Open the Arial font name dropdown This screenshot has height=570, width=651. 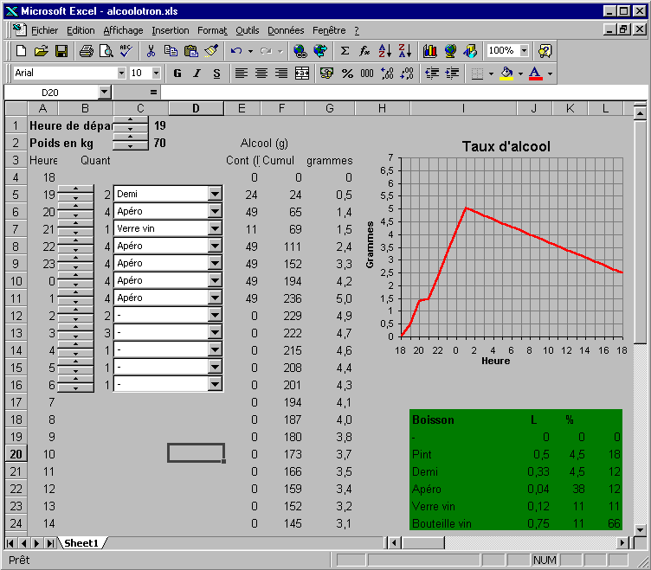tap(121, 74)
